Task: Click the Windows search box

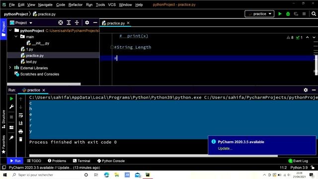Action: pos(45,175)
